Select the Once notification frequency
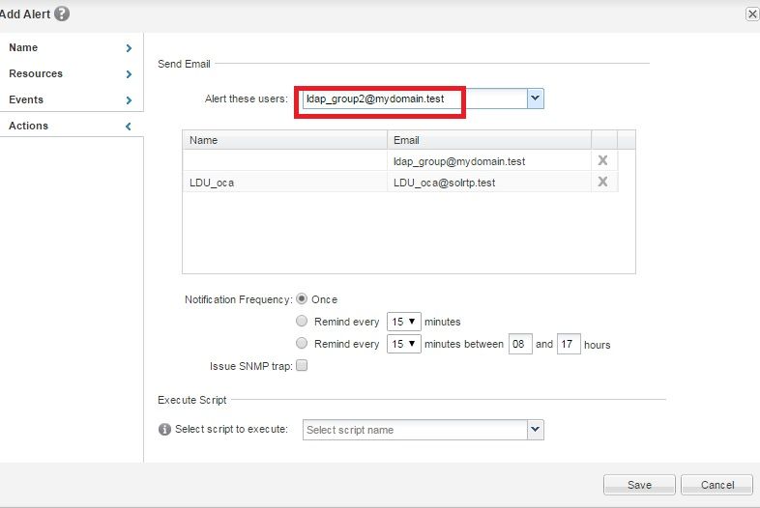The image size is (760, 508). pyautogui.click(x=302, y=299)
